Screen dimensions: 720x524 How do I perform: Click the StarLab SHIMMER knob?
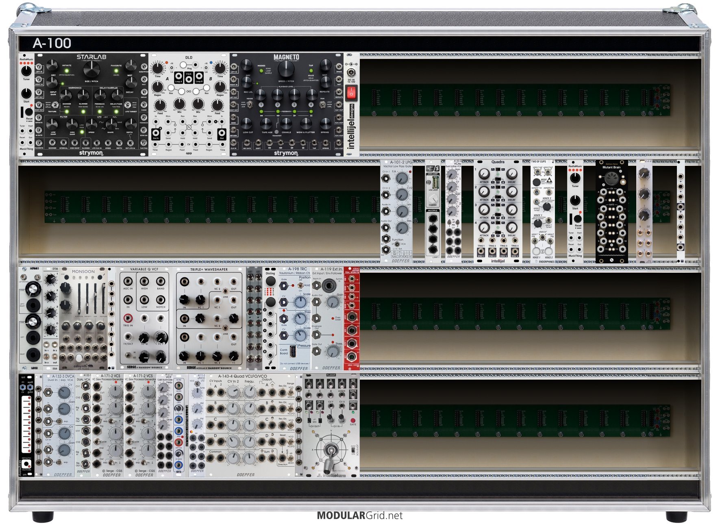pos(66,96)
